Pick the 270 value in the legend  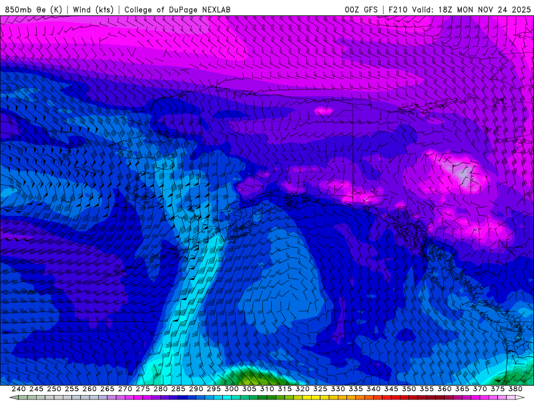[x=125, y=389]
